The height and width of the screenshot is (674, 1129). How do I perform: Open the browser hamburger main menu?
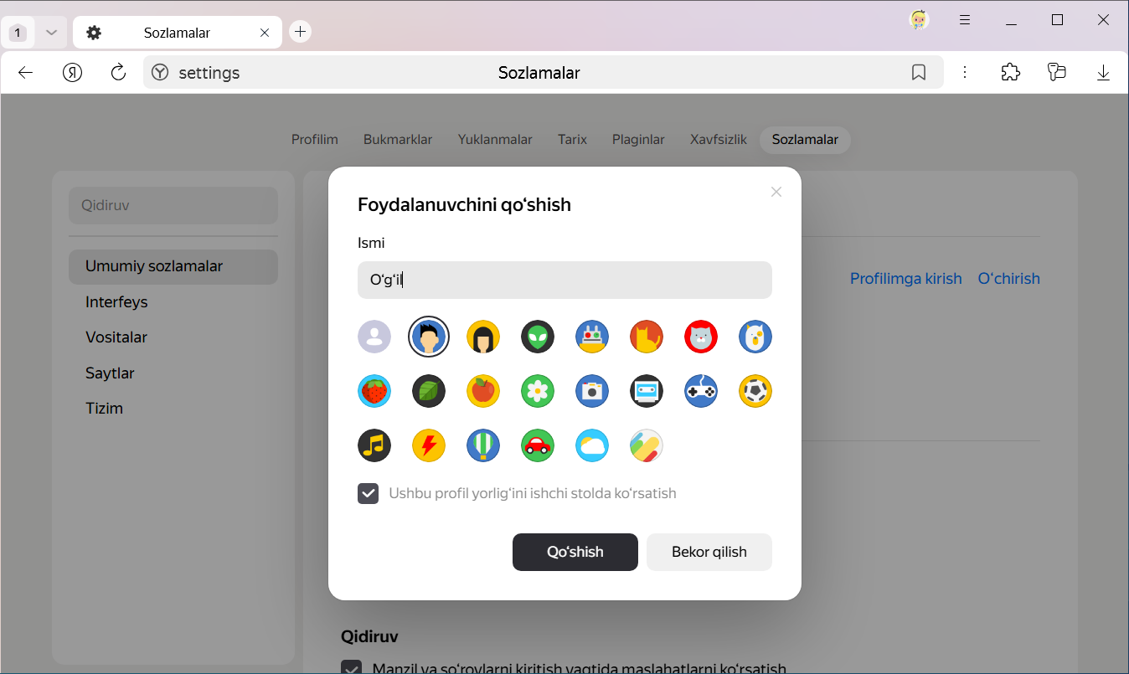tap(965, 20)
